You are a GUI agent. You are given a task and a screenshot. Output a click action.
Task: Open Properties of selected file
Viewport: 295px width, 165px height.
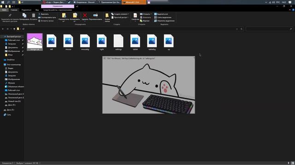pyautogui.click(x=135, y=17)
